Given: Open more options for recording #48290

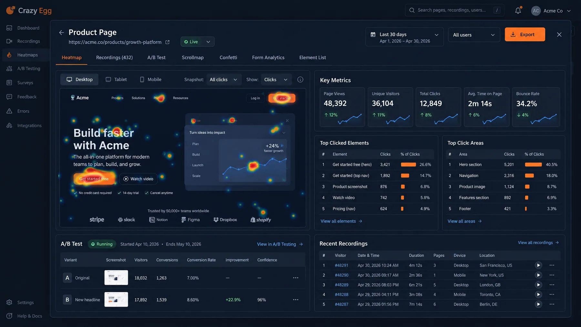Looking at the screenshot, I should 552,275.
